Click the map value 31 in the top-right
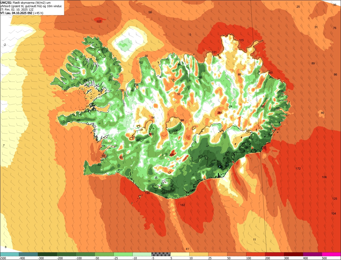Viewport: 341px width, 260px height. 316,27
